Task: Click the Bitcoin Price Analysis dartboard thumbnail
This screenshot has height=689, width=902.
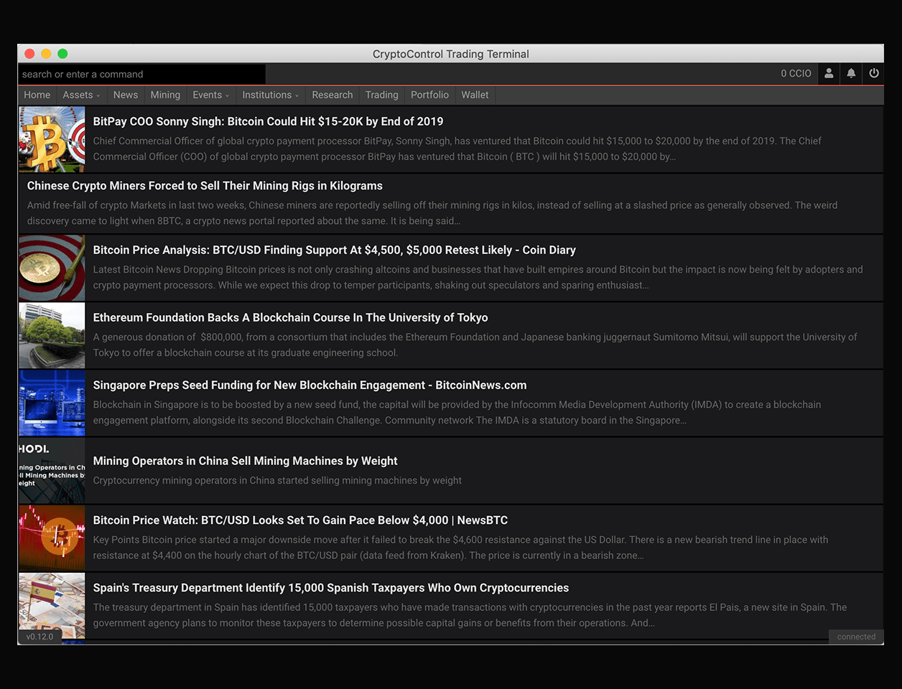Action: tap(52, 268)
